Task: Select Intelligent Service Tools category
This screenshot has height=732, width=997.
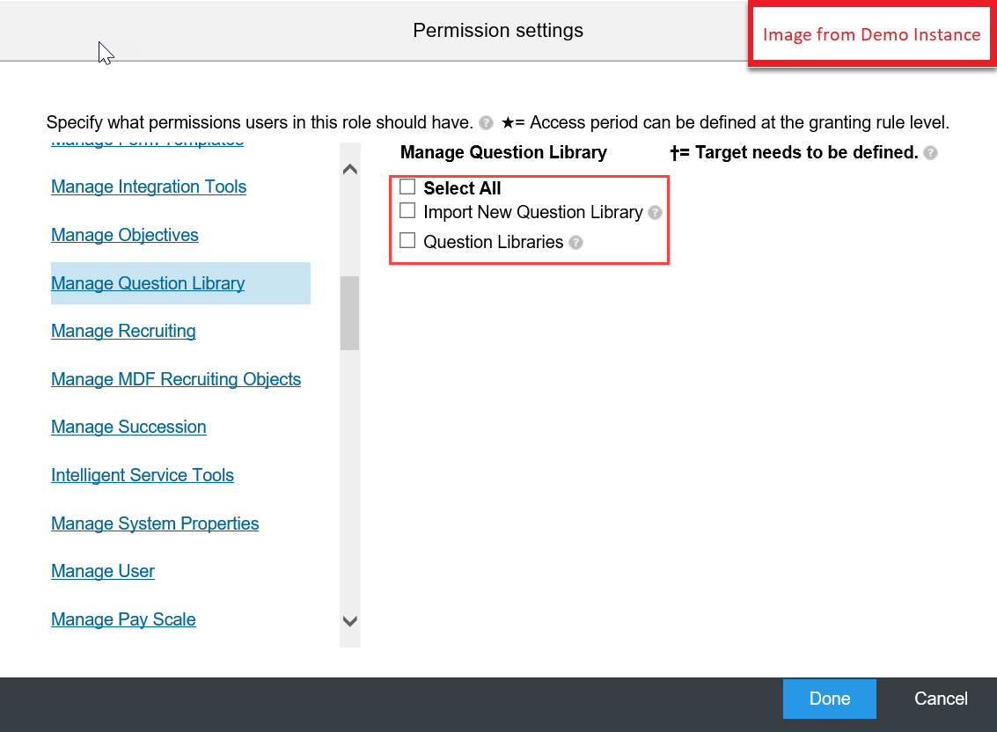Action: pos(143,476)
